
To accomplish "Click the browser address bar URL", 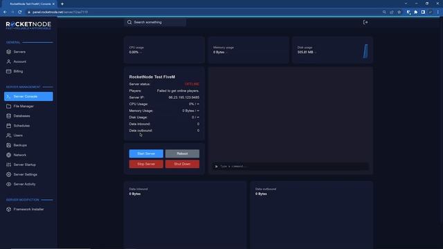I will point(60,12).
